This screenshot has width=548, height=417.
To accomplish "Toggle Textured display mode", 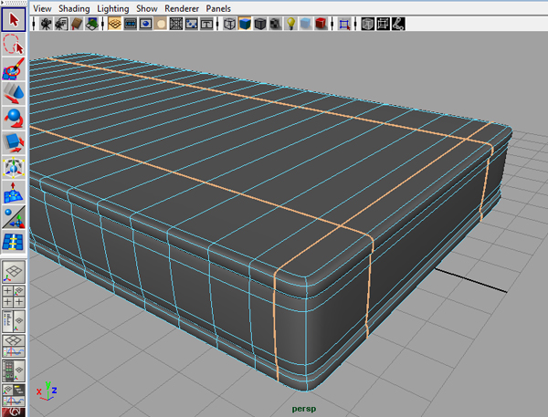I will (x=276, y=24).
